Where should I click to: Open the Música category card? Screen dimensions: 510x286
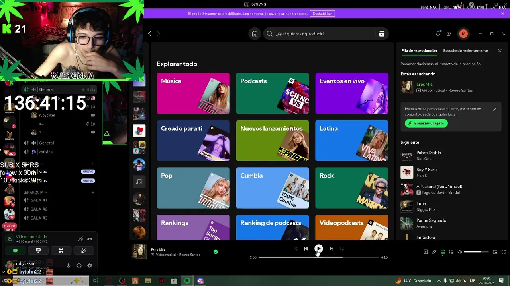point(193,93)
